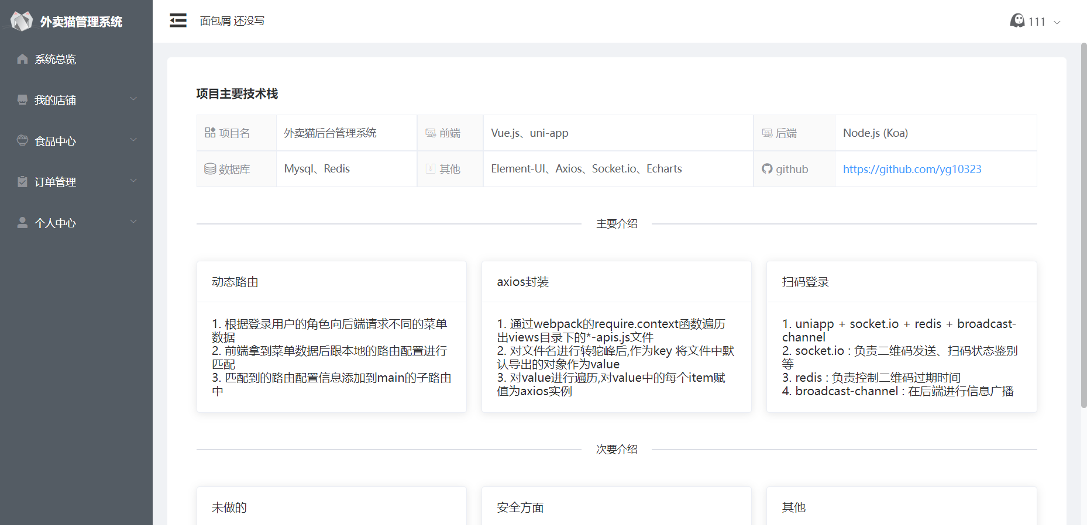Click the monitor icon beside 后端
1087x525 pixels.
click(767, 133)
